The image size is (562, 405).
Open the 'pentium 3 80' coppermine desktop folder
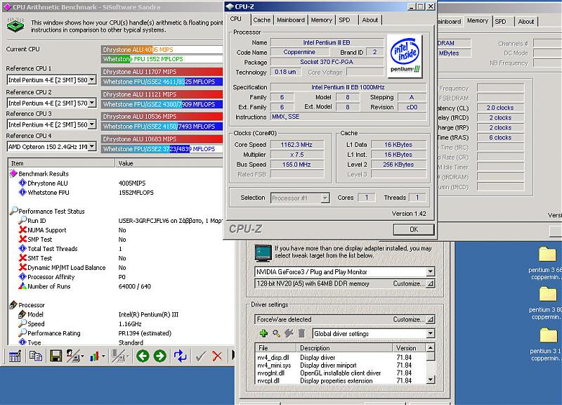click(547, 294)
